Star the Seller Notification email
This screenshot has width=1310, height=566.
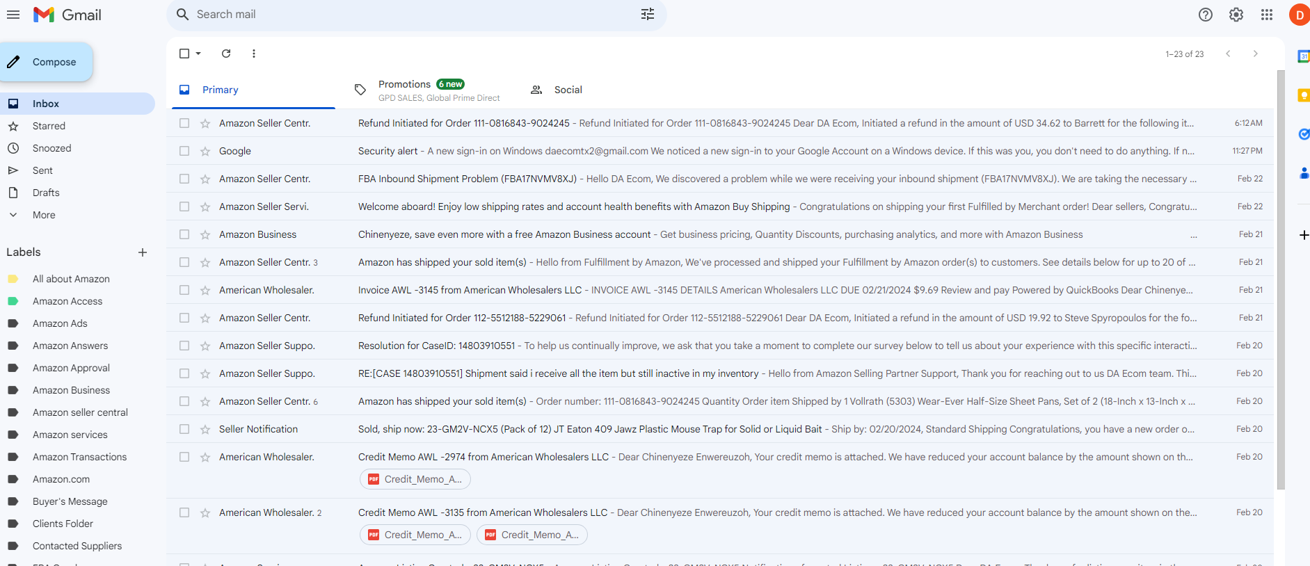click(x=205, y=429)
